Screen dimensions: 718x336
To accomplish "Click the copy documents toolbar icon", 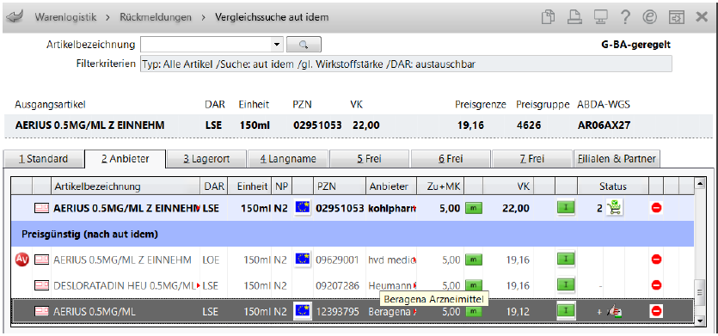I will pyautogui.click(x=548, y=17).
